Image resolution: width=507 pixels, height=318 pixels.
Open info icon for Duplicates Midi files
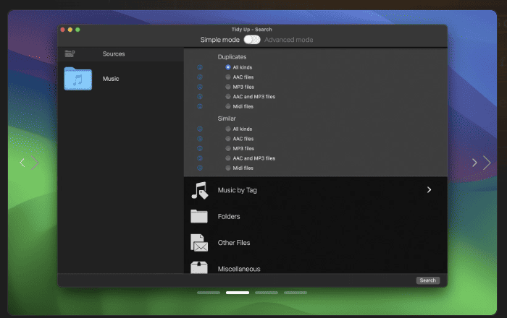tap(200, 106)
